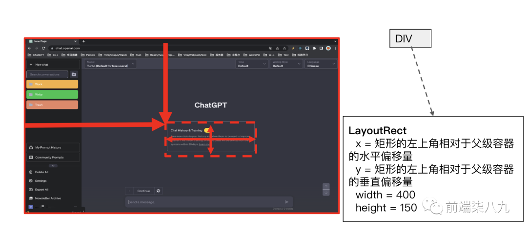Open the puzzle-piece extensions menu
Image resolution: width=527 pixels, height=230 pixels.
pyautogui.click(x=314, y=48)
